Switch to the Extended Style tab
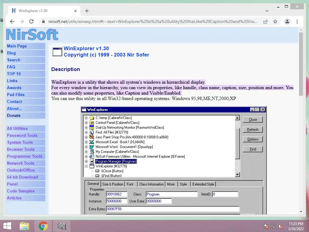This screenshot has width=309, height=232. (203, 184)
